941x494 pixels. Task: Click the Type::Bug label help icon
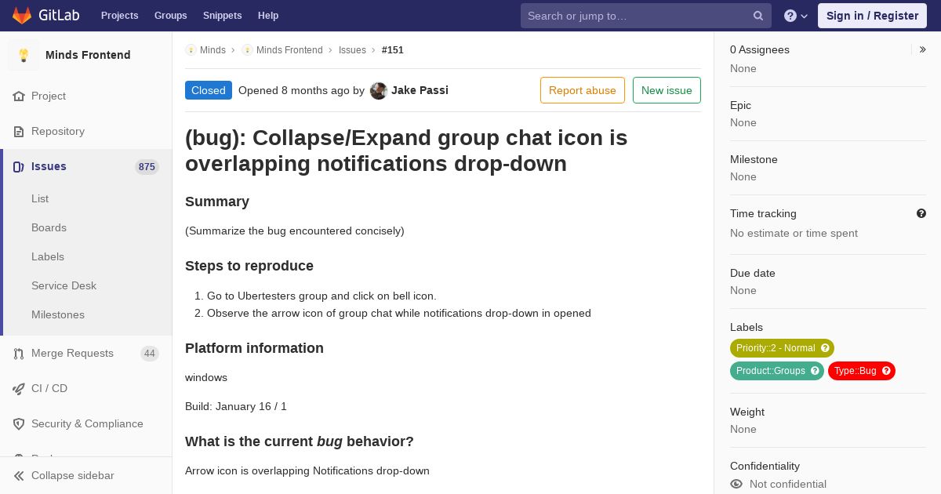pos(886,371)
